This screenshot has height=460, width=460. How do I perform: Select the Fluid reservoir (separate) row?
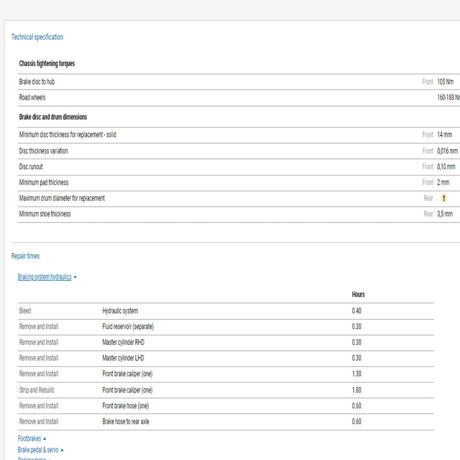click(x=226, y=327)
